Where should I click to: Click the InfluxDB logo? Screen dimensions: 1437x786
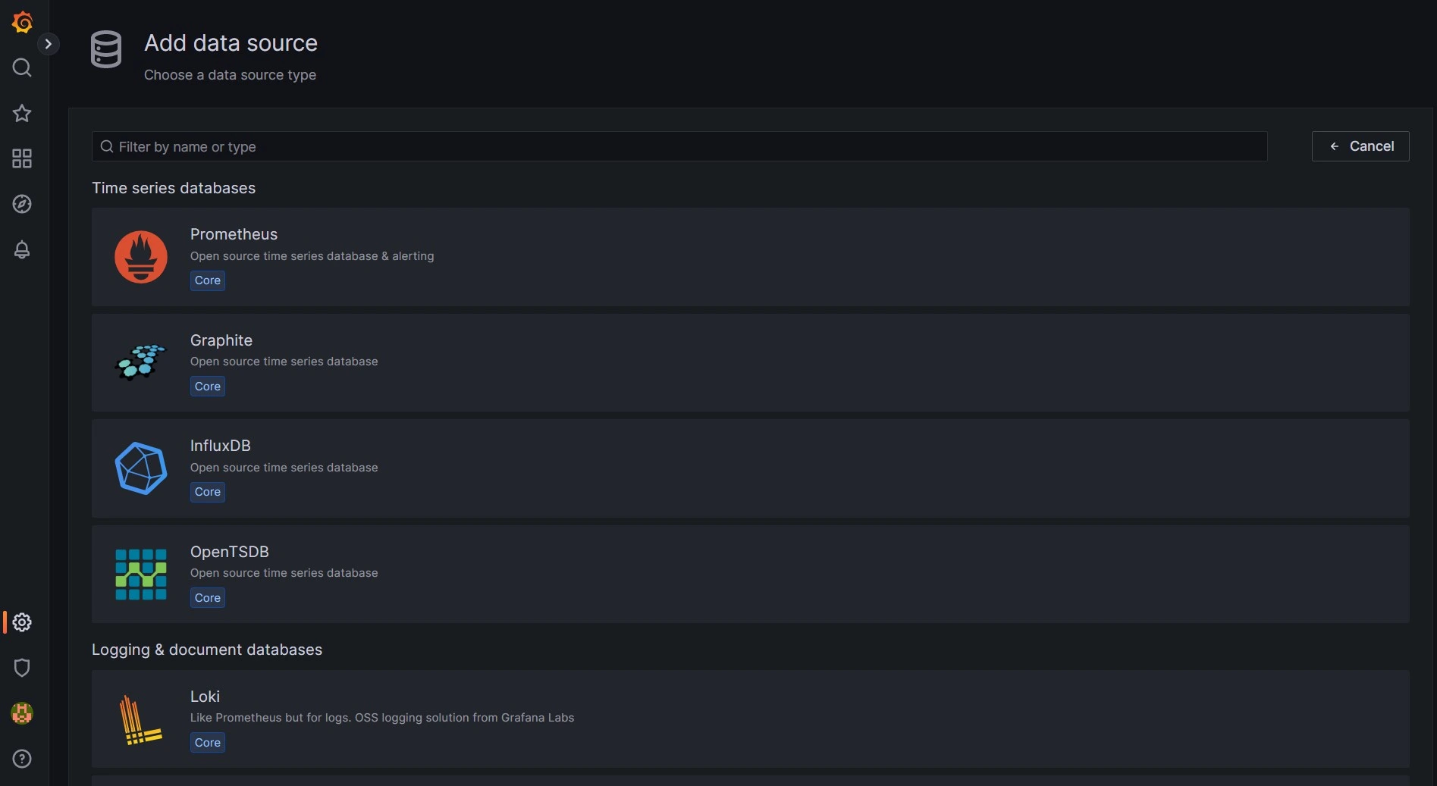click(141, 468)
